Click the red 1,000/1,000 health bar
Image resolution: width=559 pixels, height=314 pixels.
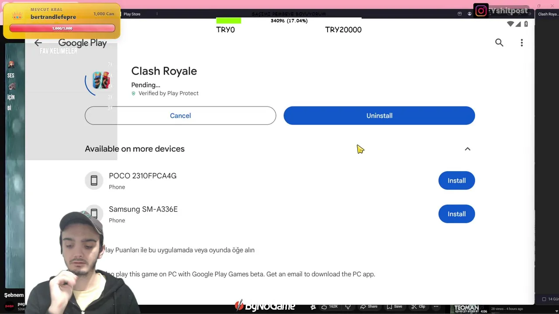[62, 28]
